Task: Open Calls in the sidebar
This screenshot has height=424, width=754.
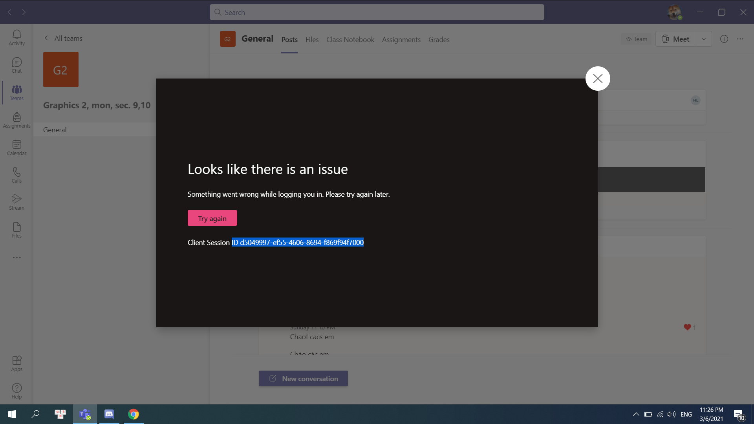Action: pyautogui.click(x=16, y=175)
